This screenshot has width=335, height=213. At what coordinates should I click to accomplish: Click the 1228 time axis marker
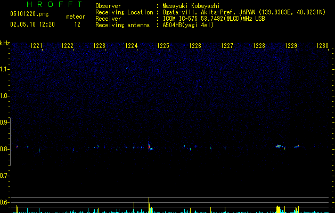click(x=259, y=46)
